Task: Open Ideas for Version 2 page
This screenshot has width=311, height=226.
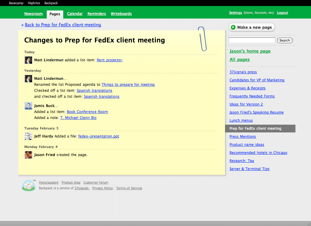Action: coord(246,104)
